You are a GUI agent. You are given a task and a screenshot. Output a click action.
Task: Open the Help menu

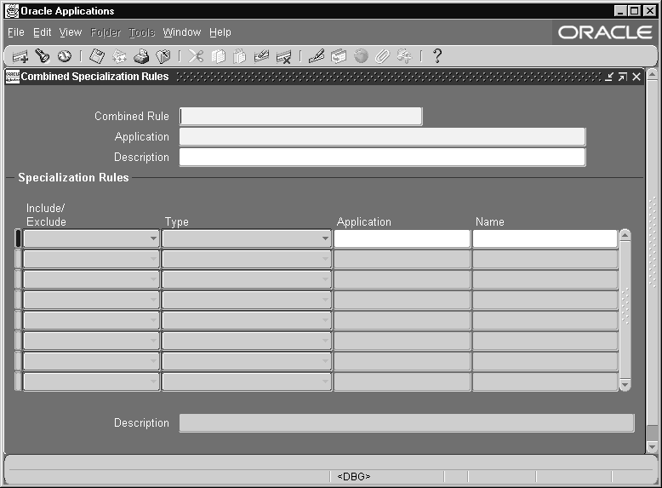220,32
